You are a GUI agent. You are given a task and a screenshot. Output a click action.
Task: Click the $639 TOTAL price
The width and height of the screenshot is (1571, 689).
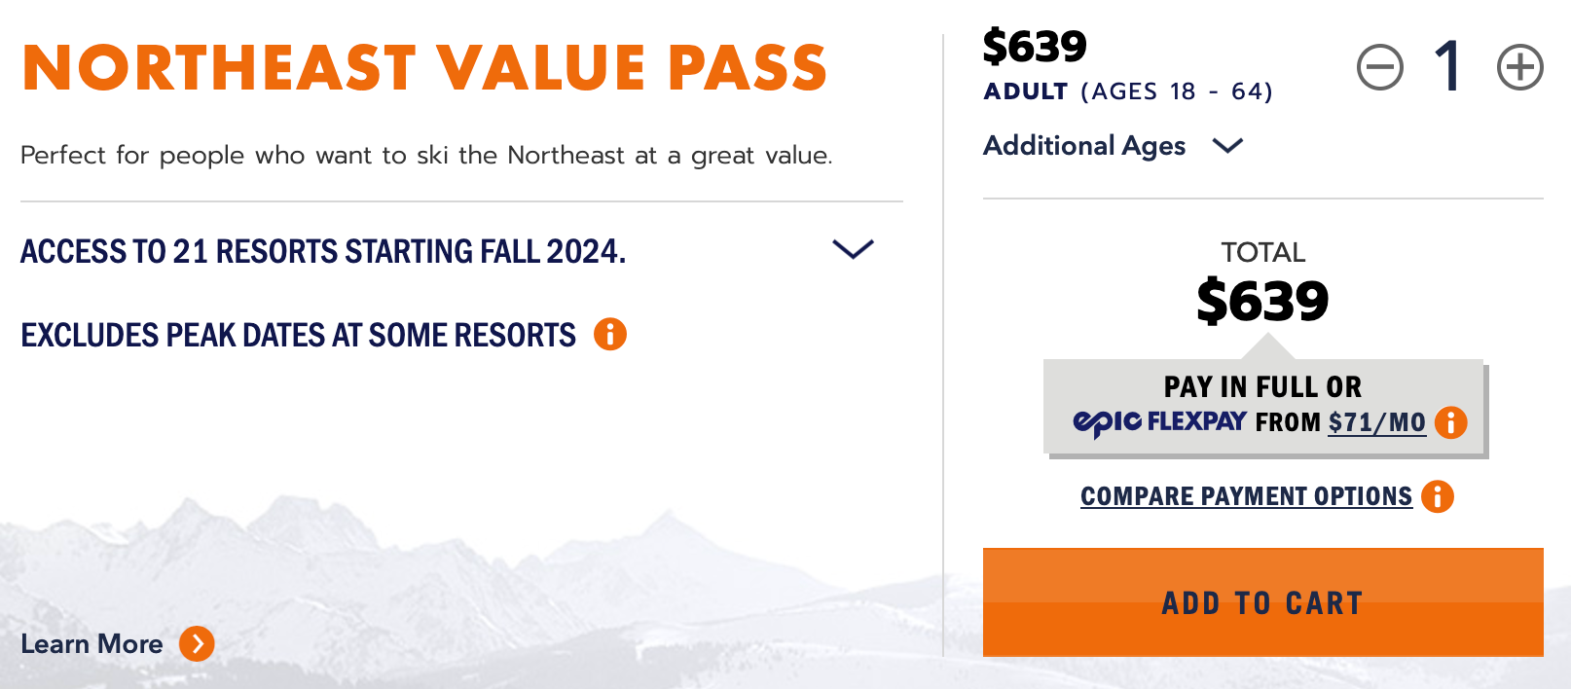1262,300
